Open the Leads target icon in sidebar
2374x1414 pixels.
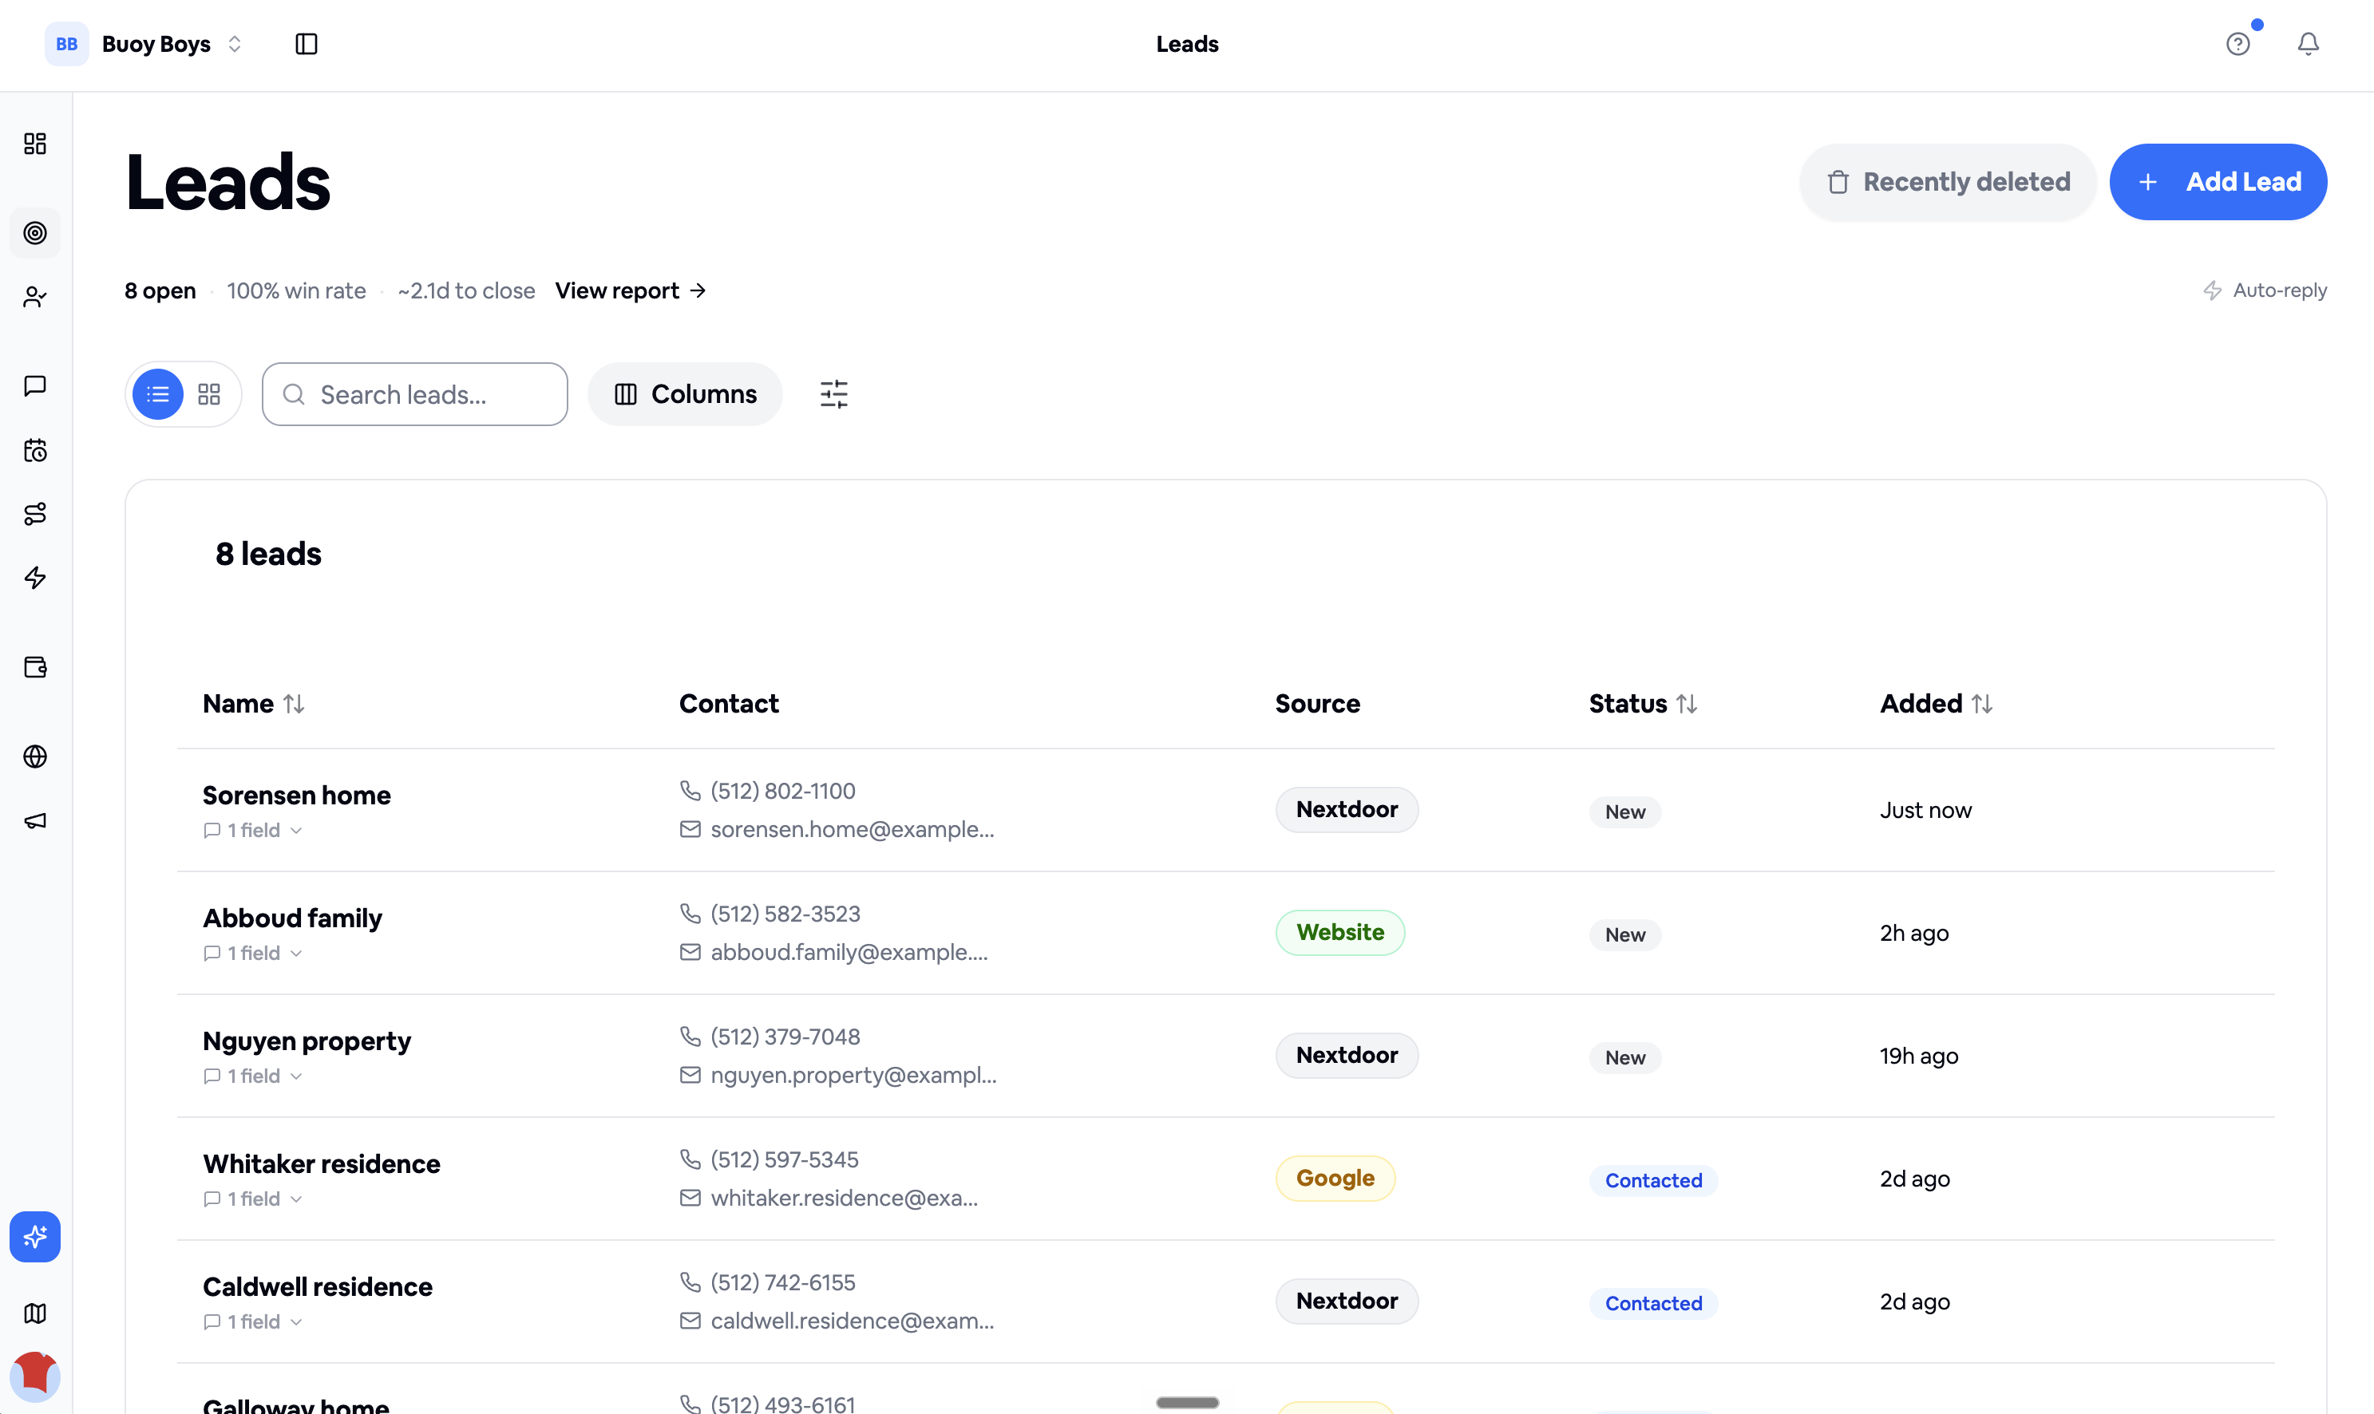click(35, 234)
